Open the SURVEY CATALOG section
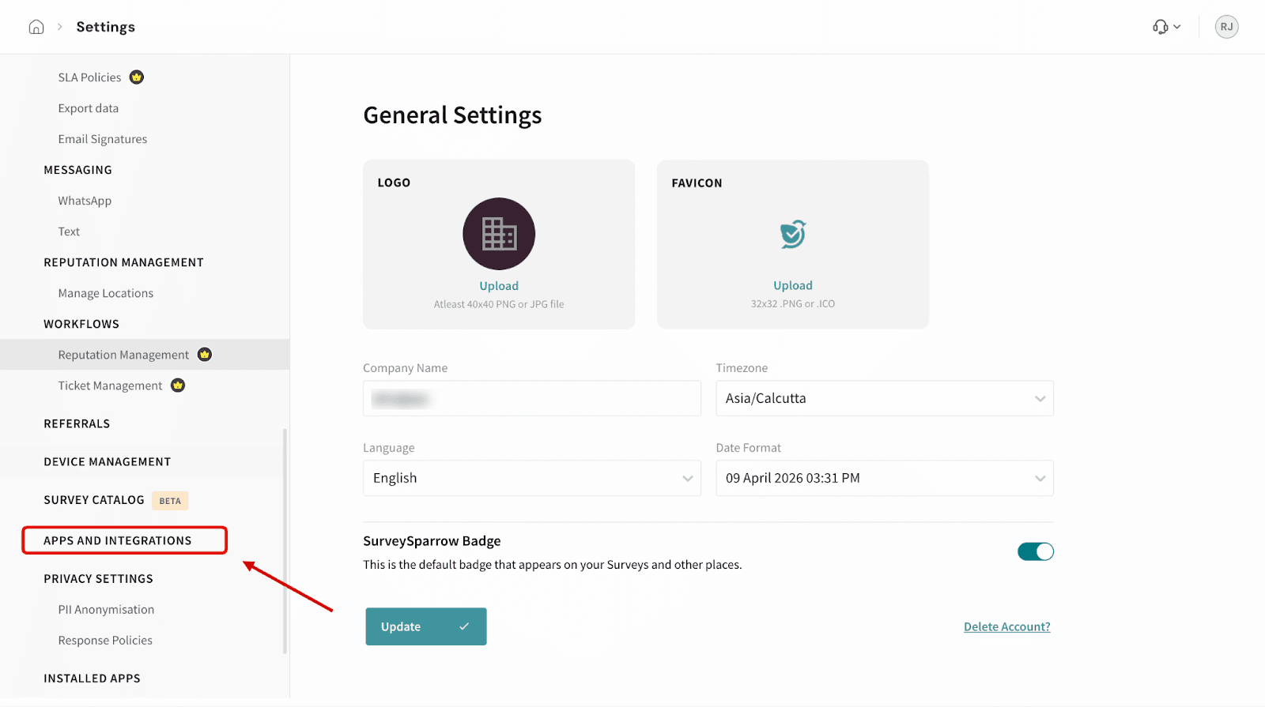 click(x=94, y=500)
